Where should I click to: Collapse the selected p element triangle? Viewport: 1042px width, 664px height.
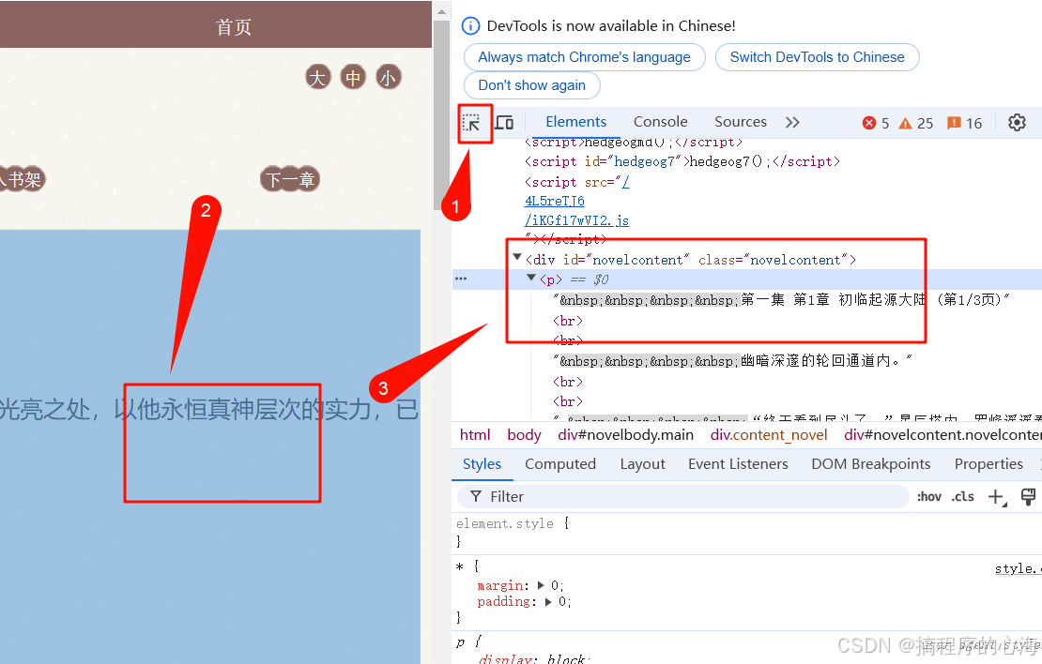tap(531, 279)
